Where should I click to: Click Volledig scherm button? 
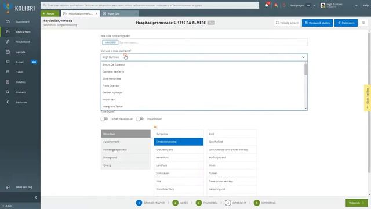tap(288, 23)
